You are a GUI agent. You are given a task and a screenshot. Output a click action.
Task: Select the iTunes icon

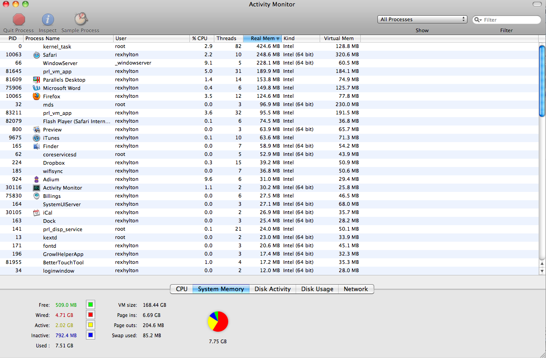(36, 138)
